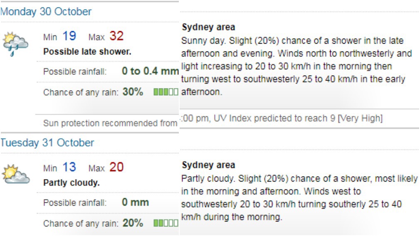
Task: Click the Monday shower weather icon
Action: click(x=15, y=44)
